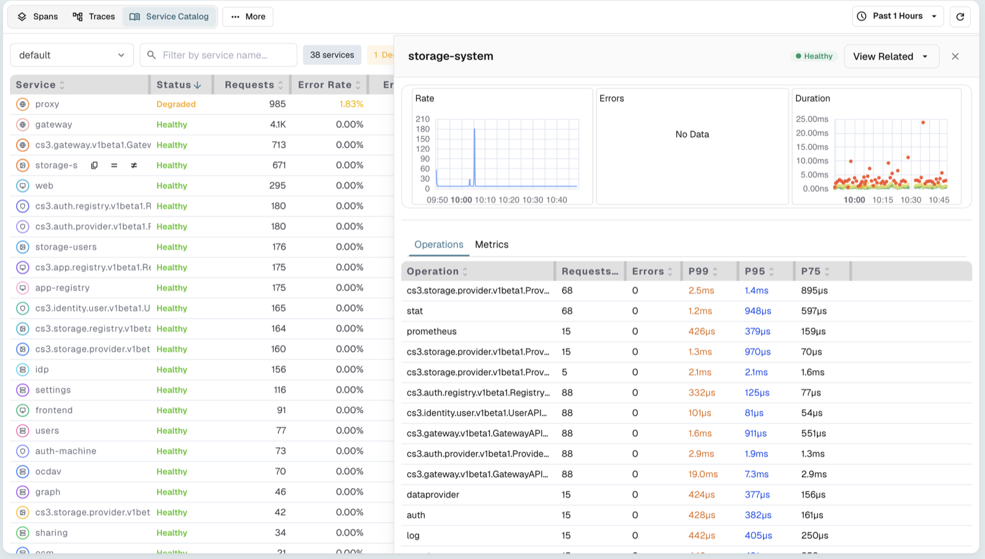Click the clock icon in time range selector
Viewport: 985px width, 559px height.
[862, 16]
